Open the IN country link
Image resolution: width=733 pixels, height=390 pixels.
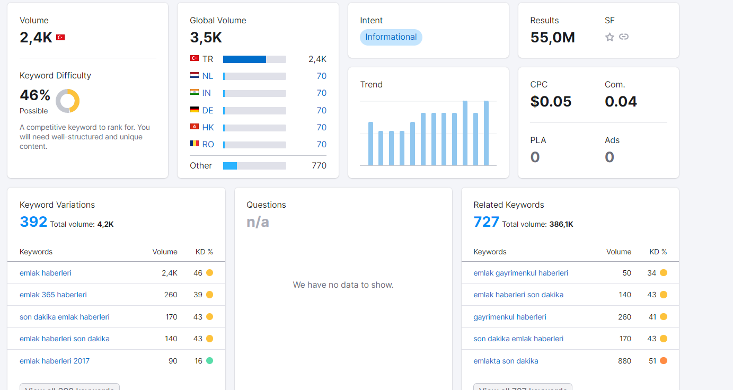point(207,93)
